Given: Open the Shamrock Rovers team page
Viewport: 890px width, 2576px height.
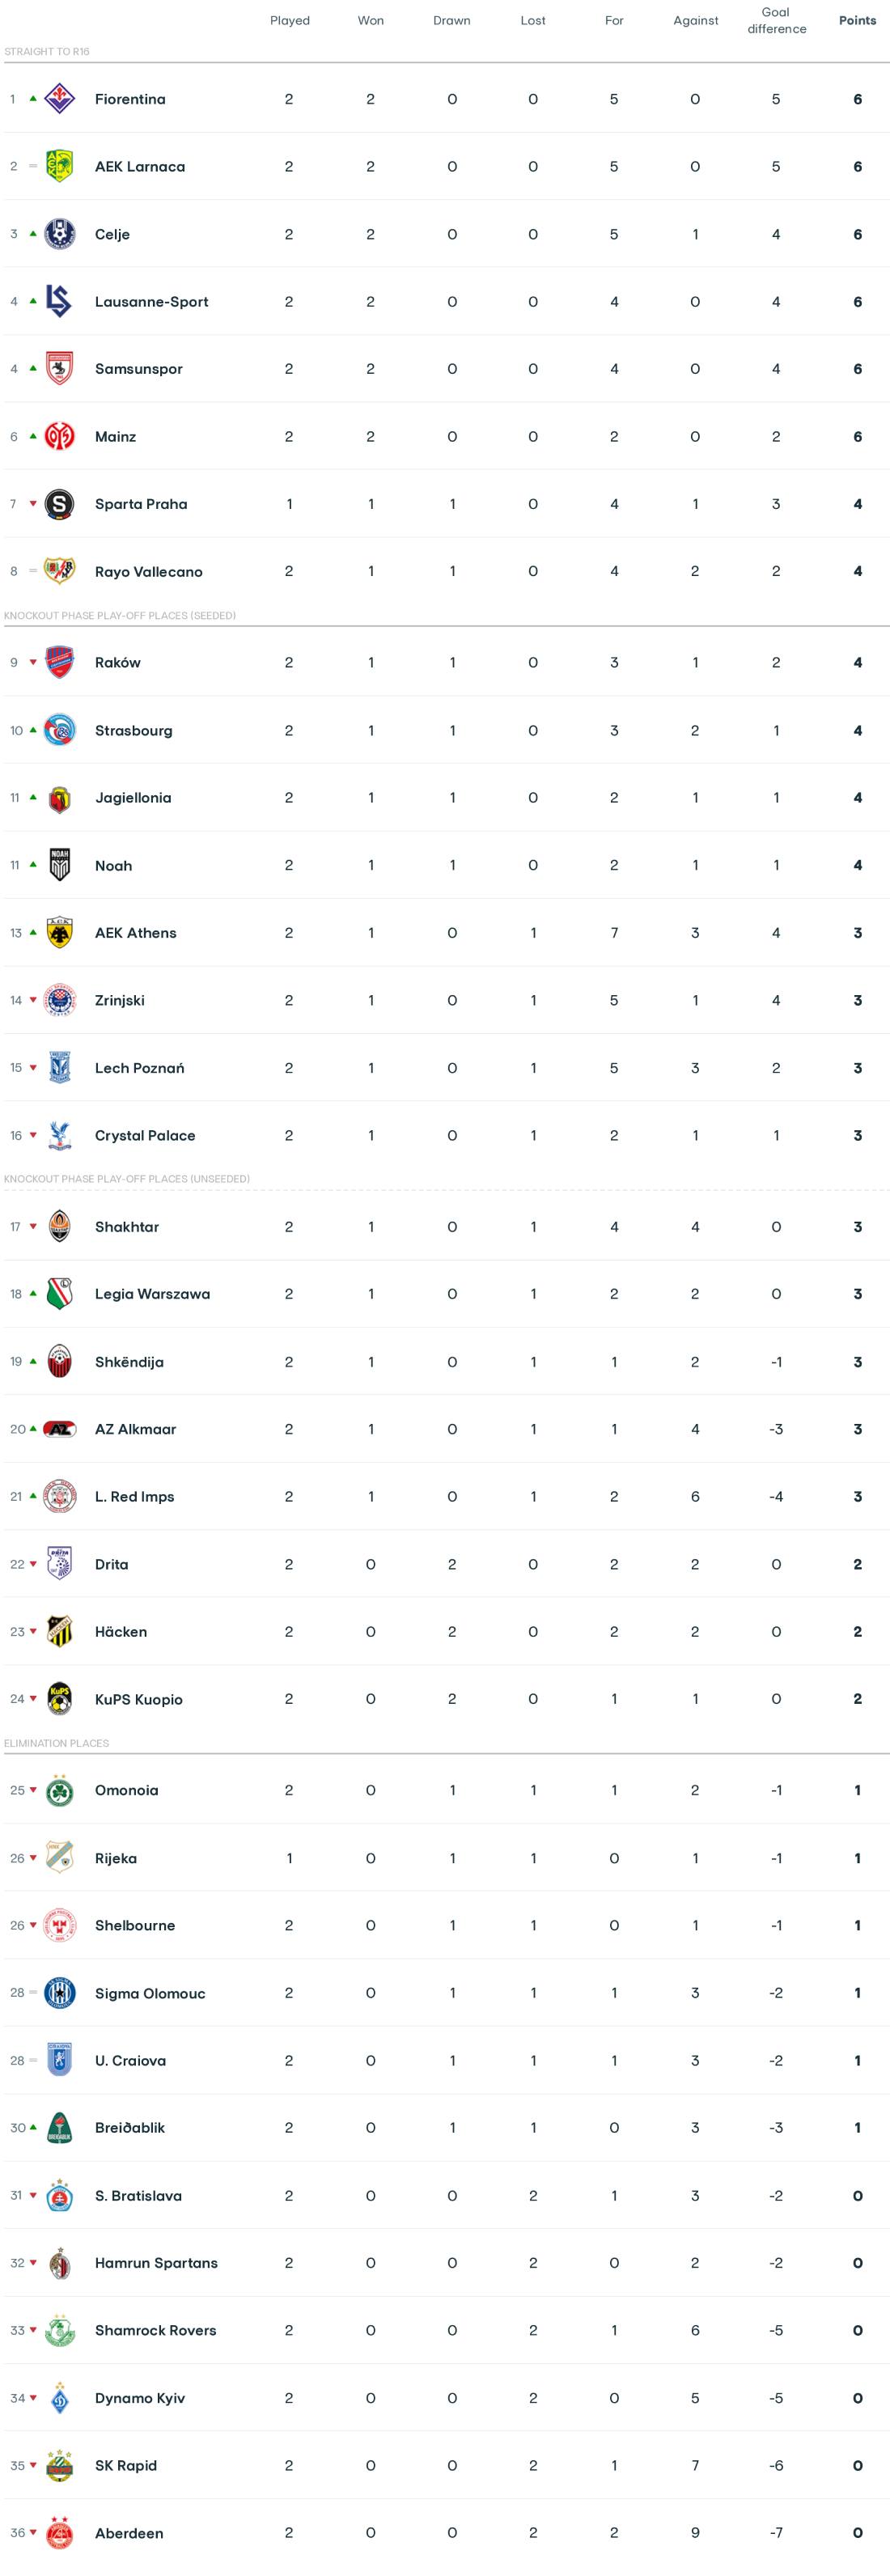Looking at the screenshot, I should pyautogui.click(x=155, y=2330).
